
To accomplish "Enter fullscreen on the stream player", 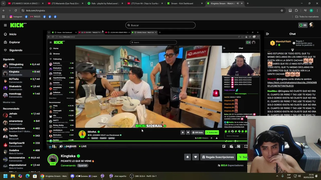I will pyautogui.click(x=246, y=146).
